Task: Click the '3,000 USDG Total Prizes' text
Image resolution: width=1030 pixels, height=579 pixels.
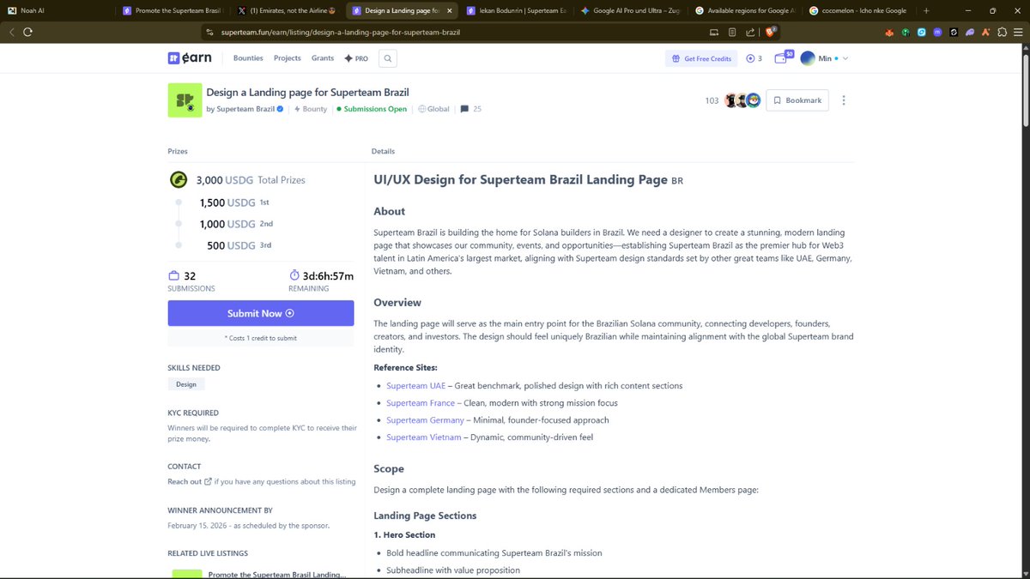Action: coord(251,180)
